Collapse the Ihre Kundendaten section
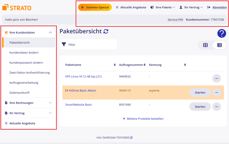229x144 pixels. coord(50,33)
